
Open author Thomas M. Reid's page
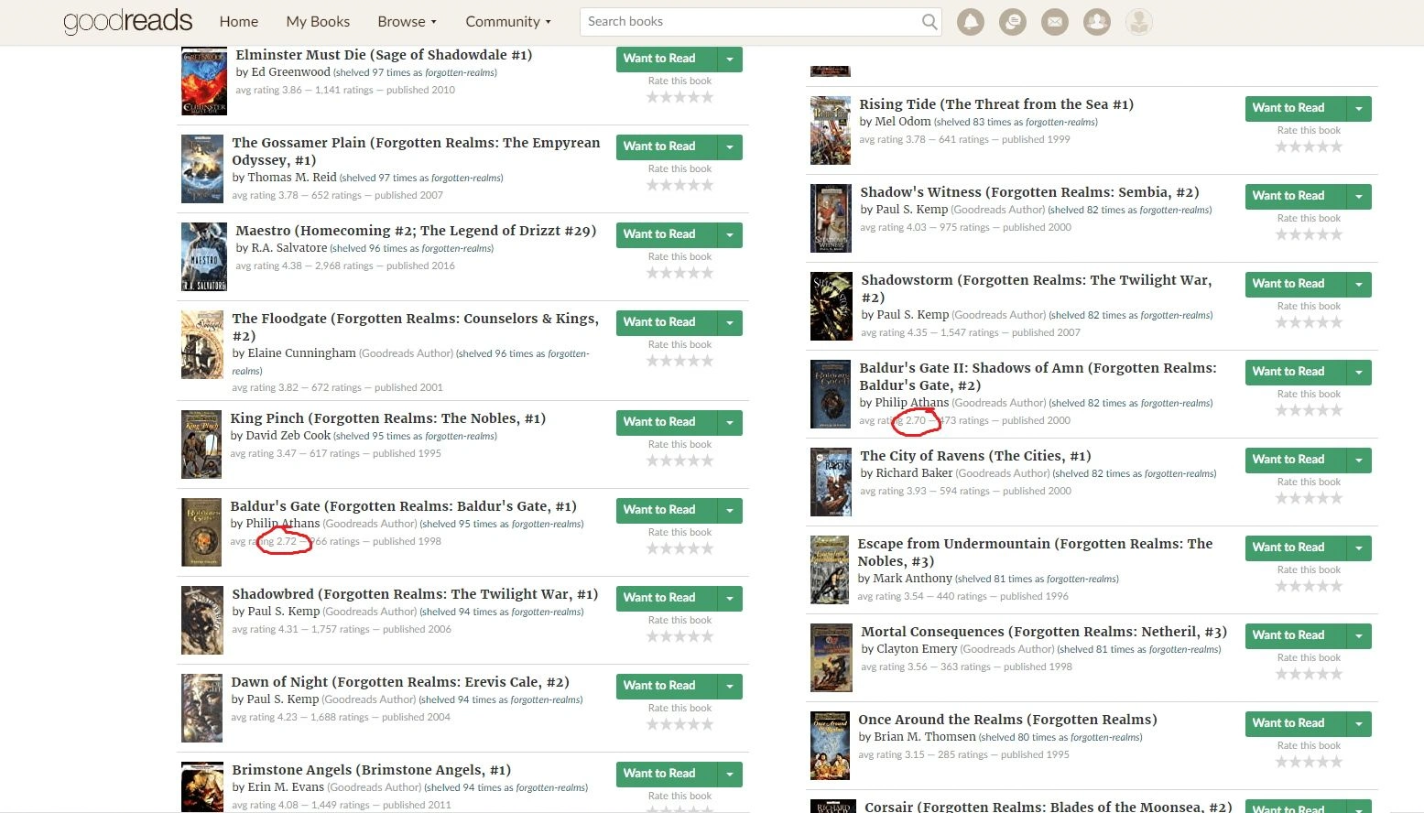tap(292, 178)
